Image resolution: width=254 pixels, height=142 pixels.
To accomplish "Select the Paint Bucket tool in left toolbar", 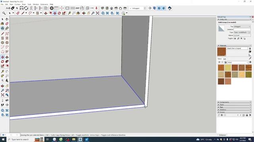I will pyautogui.click(x=3, y=24).
